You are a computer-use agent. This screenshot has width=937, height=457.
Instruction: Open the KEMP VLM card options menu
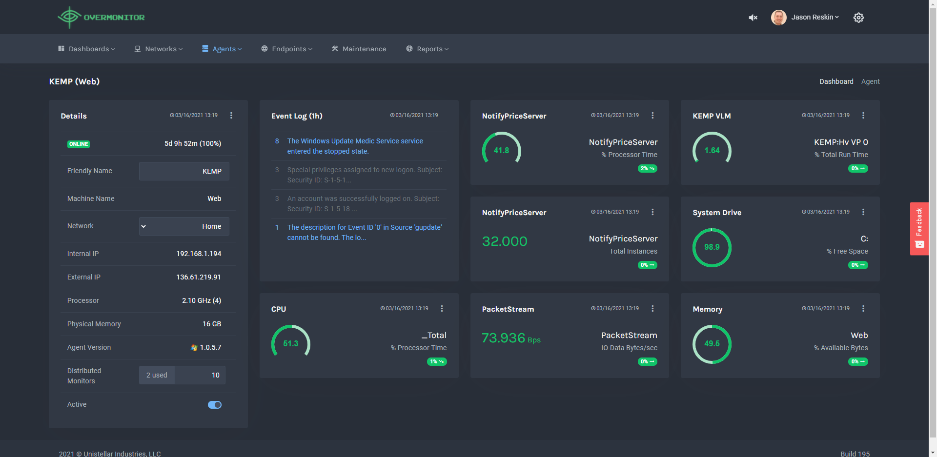[863, 115]
